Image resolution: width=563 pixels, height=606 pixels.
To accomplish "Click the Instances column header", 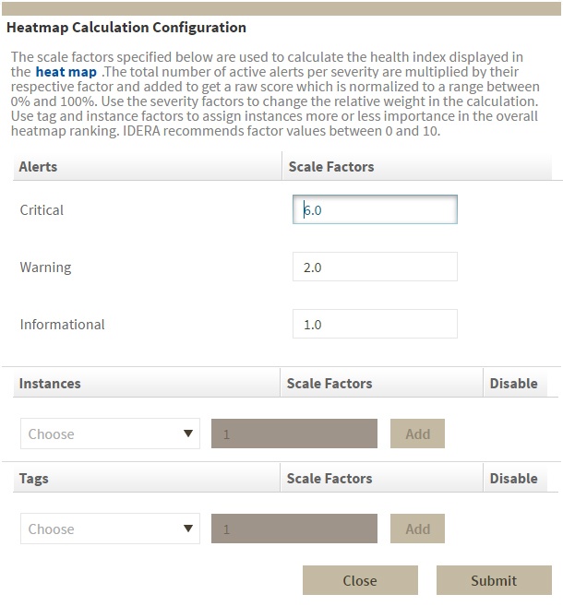I will pyautogui.click(x=50, y=384).
